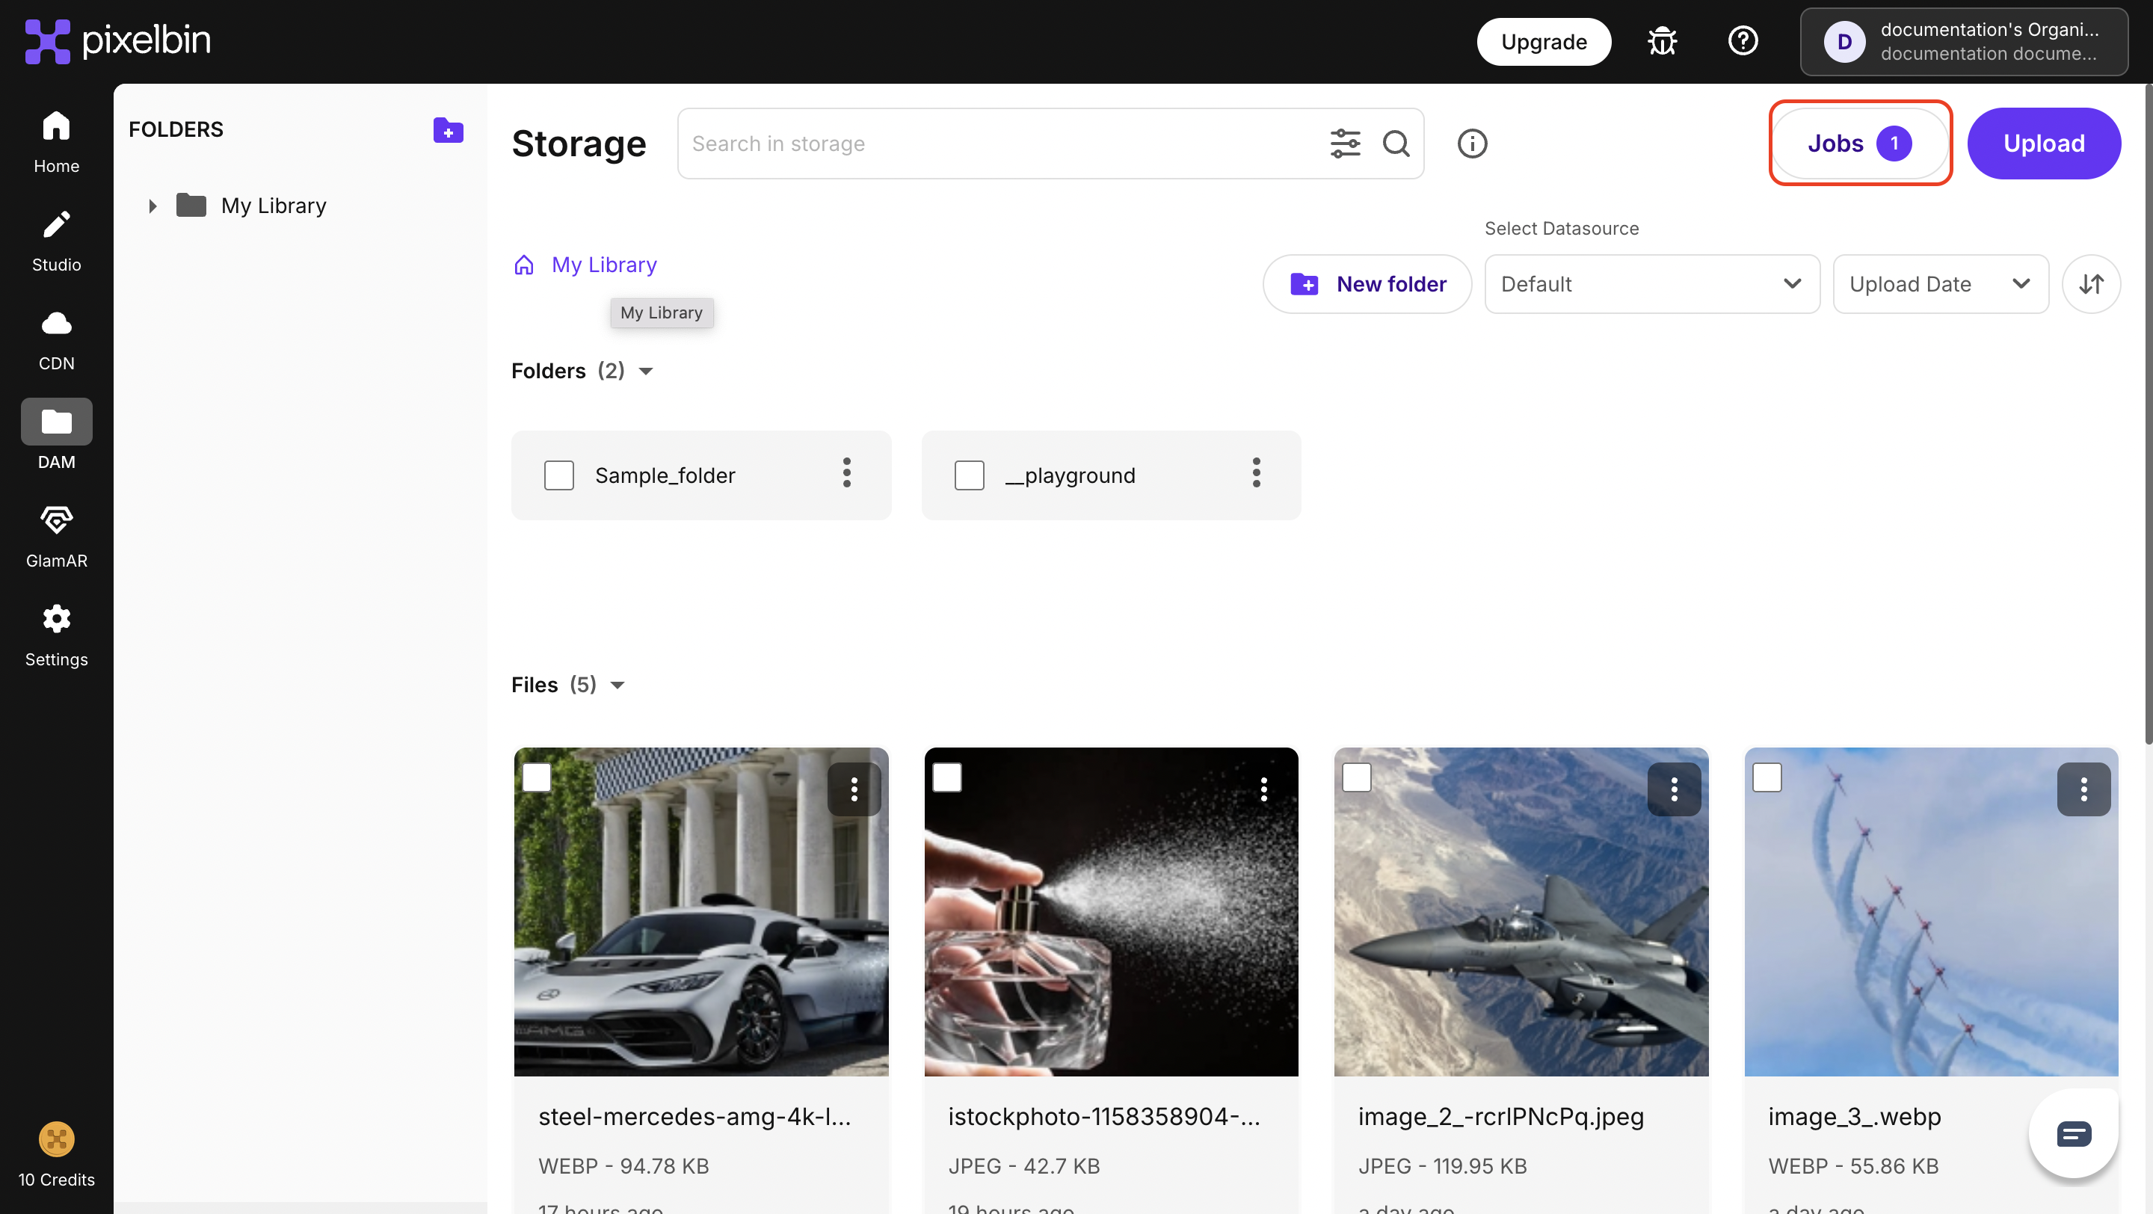Click the image_3_.webp file name
The image size is (2153, 1214).
coord(1855,1116)
